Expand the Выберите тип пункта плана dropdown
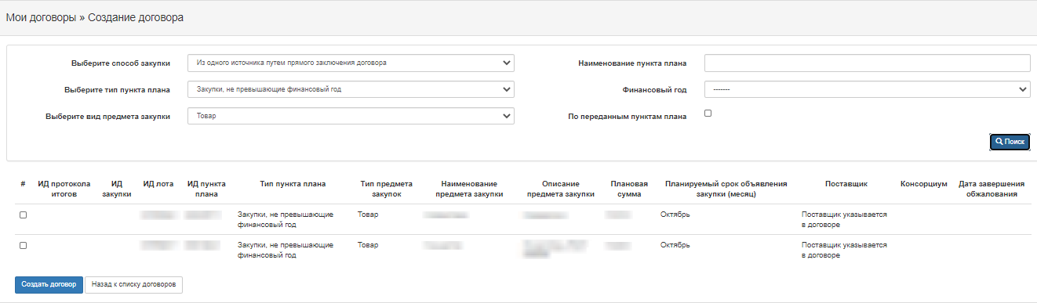 351,89
